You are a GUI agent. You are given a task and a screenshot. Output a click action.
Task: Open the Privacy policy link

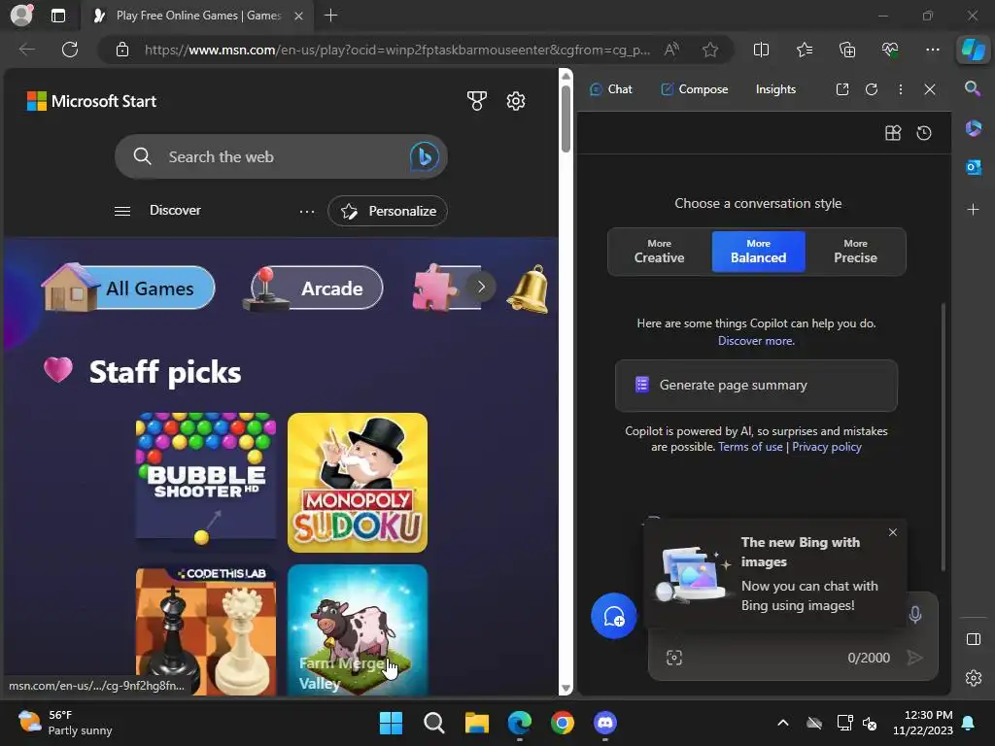tap(826, 447)
